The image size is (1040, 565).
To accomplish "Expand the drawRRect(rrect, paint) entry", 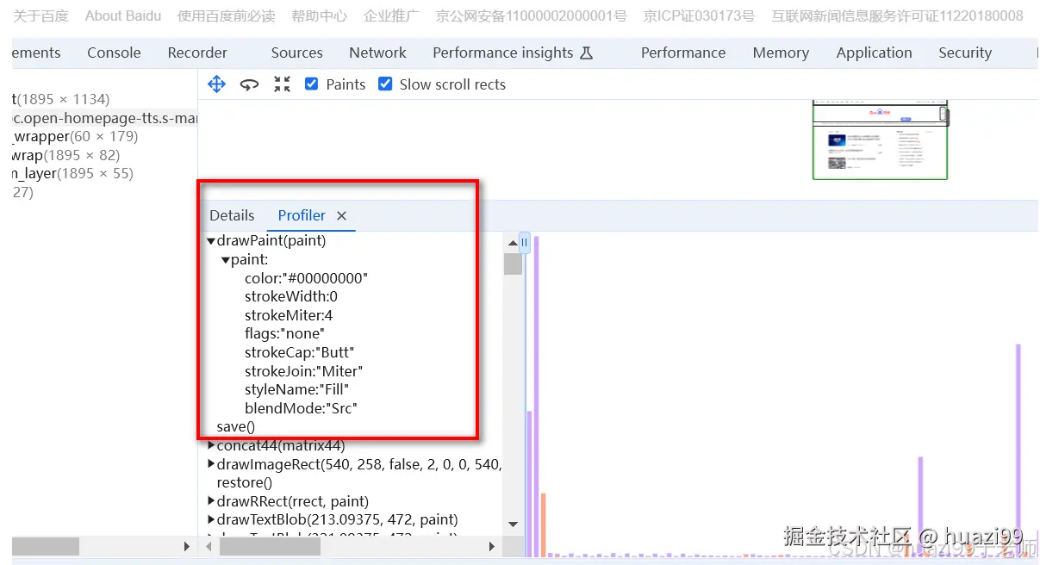I will [x=211, y=501].
